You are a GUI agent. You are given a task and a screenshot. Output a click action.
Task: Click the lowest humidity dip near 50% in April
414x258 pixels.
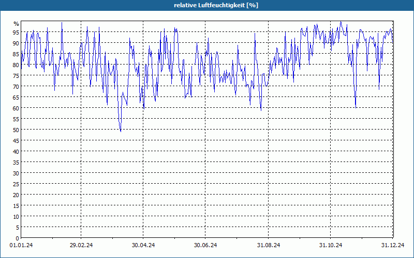tap(121, 131)
